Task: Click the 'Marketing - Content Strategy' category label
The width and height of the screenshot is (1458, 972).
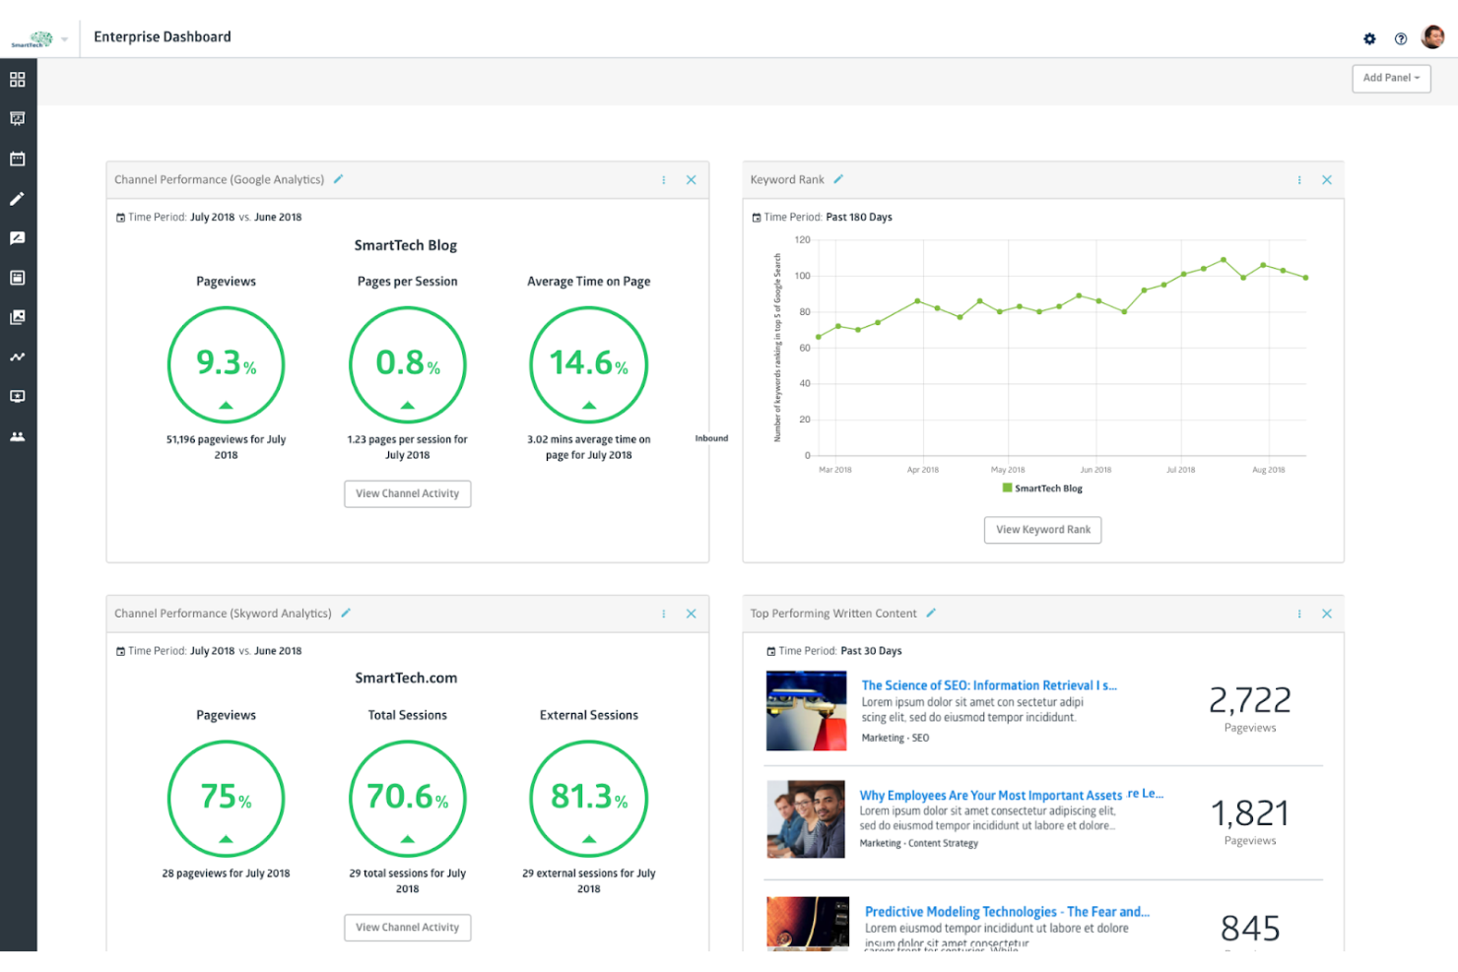Action: [919, 843]
